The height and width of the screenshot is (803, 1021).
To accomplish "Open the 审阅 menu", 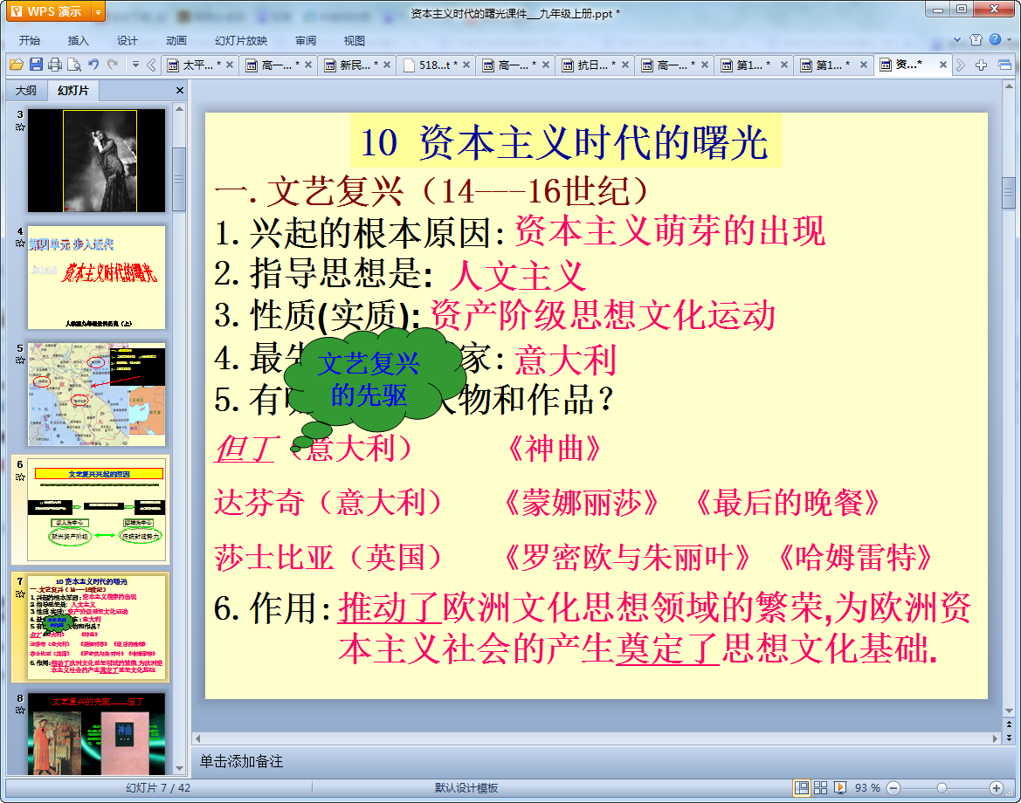I will [306, 40].
